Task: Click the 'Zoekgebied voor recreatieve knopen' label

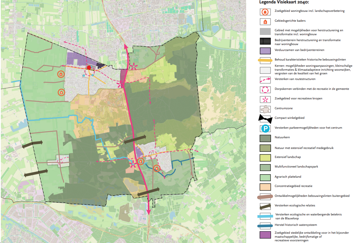Action: (x=298, y=99)
